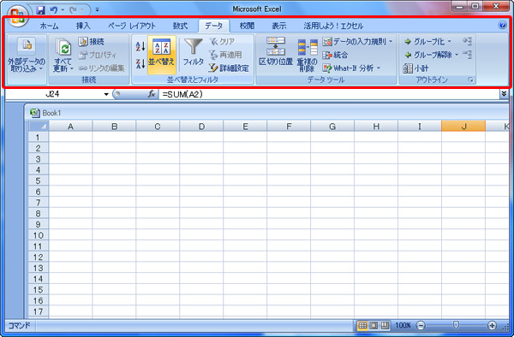Switch to the 挿入 tab

[83, 26]
